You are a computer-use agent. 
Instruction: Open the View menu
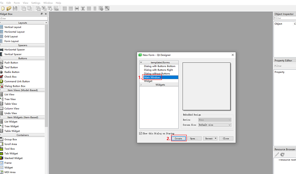click(25, 3)
